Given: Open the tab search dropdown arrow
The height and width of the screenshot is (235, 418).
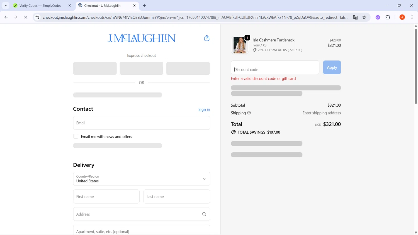Looking at the screenshot, I should click(x=6, y=6).
